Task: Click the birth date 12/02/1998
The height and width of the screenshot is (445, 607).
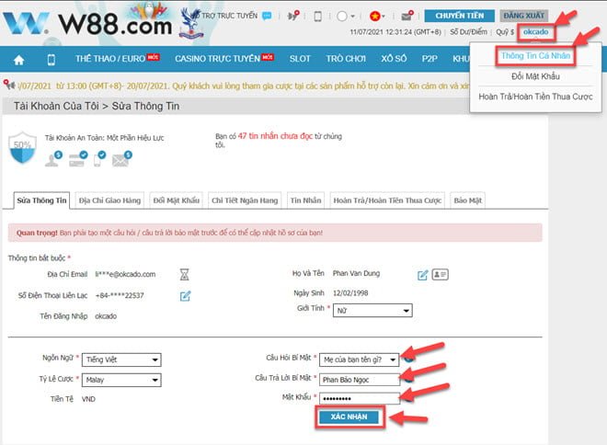Action: [x=350, y=293]
